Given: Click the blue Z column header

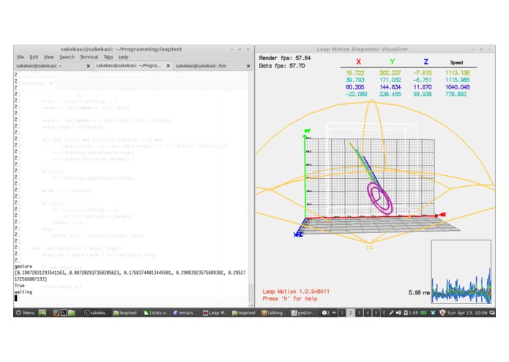Looking at the screenshot, I should pyautogui.click(x=426, y=62).
